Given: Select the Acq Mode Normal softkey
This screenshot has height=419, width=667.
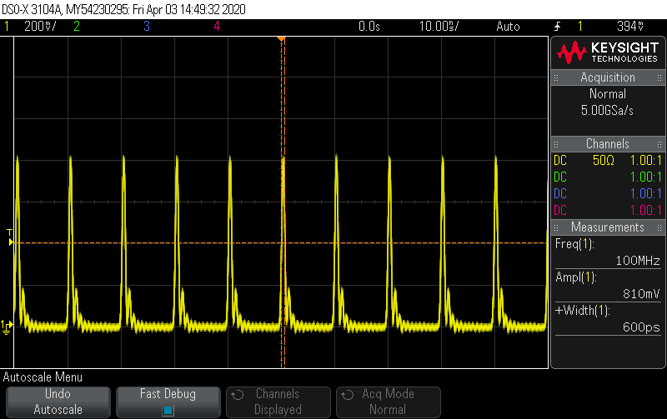Looking at the screenshot, I should tap(389, 402).
